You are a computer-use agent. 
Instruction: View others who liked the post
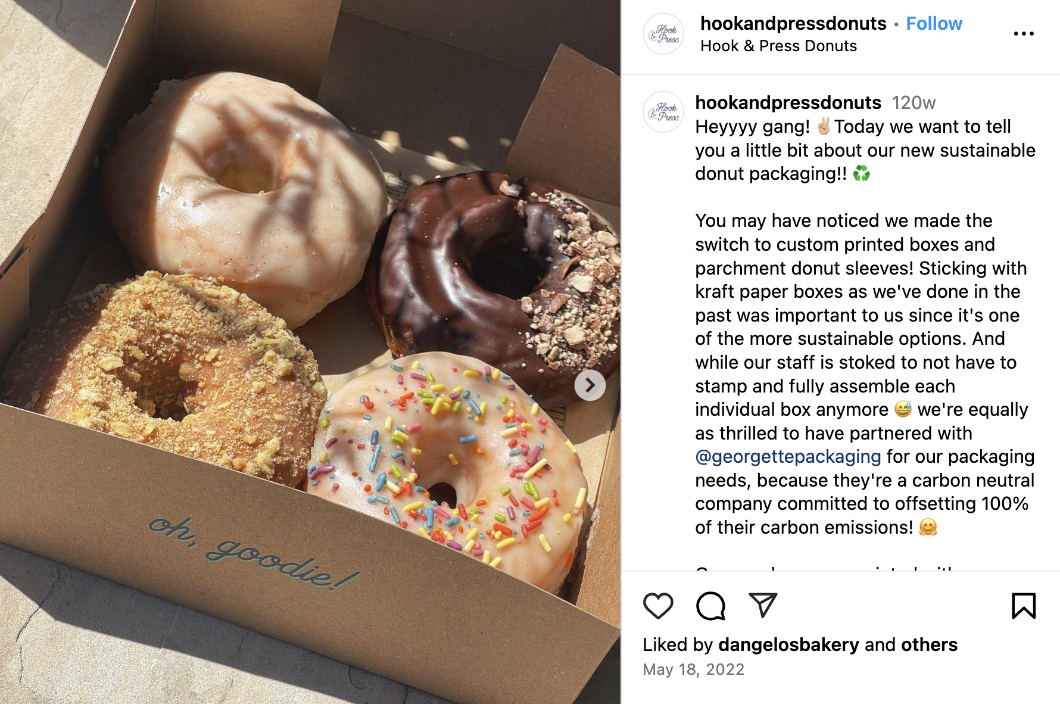click(x=929, y=644)
